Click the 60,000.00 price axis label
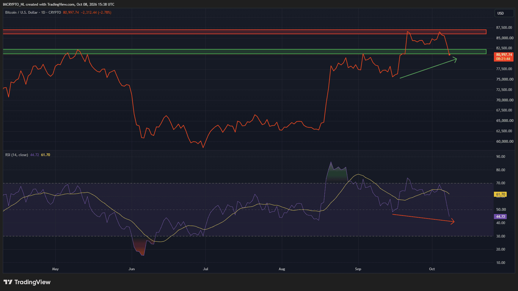The width and height of the screenshot is (518, 291). click(505, 141)
